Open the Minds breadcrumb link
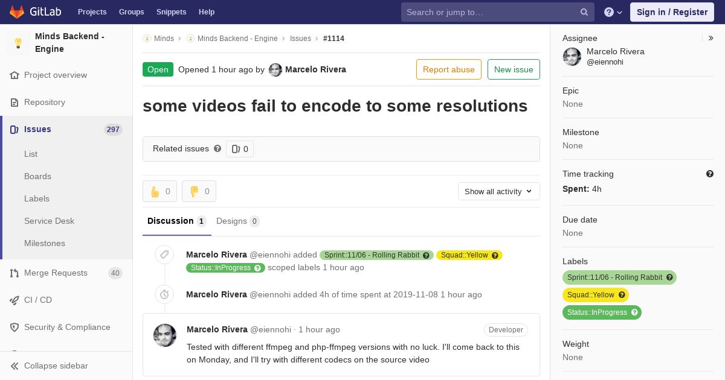 coord(164,39)
